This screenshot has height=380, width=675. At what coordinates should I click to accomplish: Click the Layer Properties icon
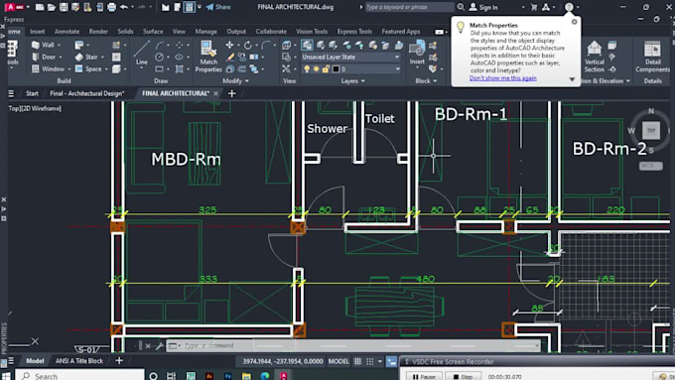307,45
